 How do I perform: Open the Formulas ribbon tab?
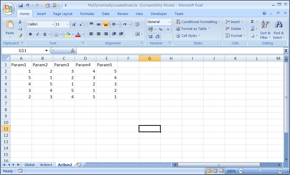click(87, 14)
